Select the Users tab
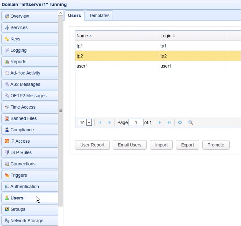Image resolution: width=241 pixels, height=226 pixels. point(74,15)
